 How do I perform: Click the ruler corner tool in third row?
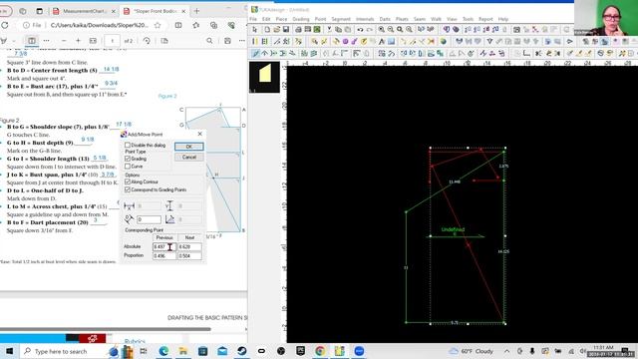click(526, 53)
